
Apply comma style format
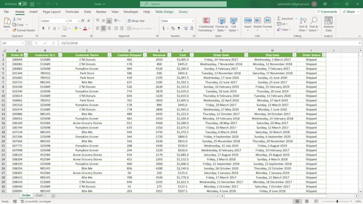click(x=179, y=28)
